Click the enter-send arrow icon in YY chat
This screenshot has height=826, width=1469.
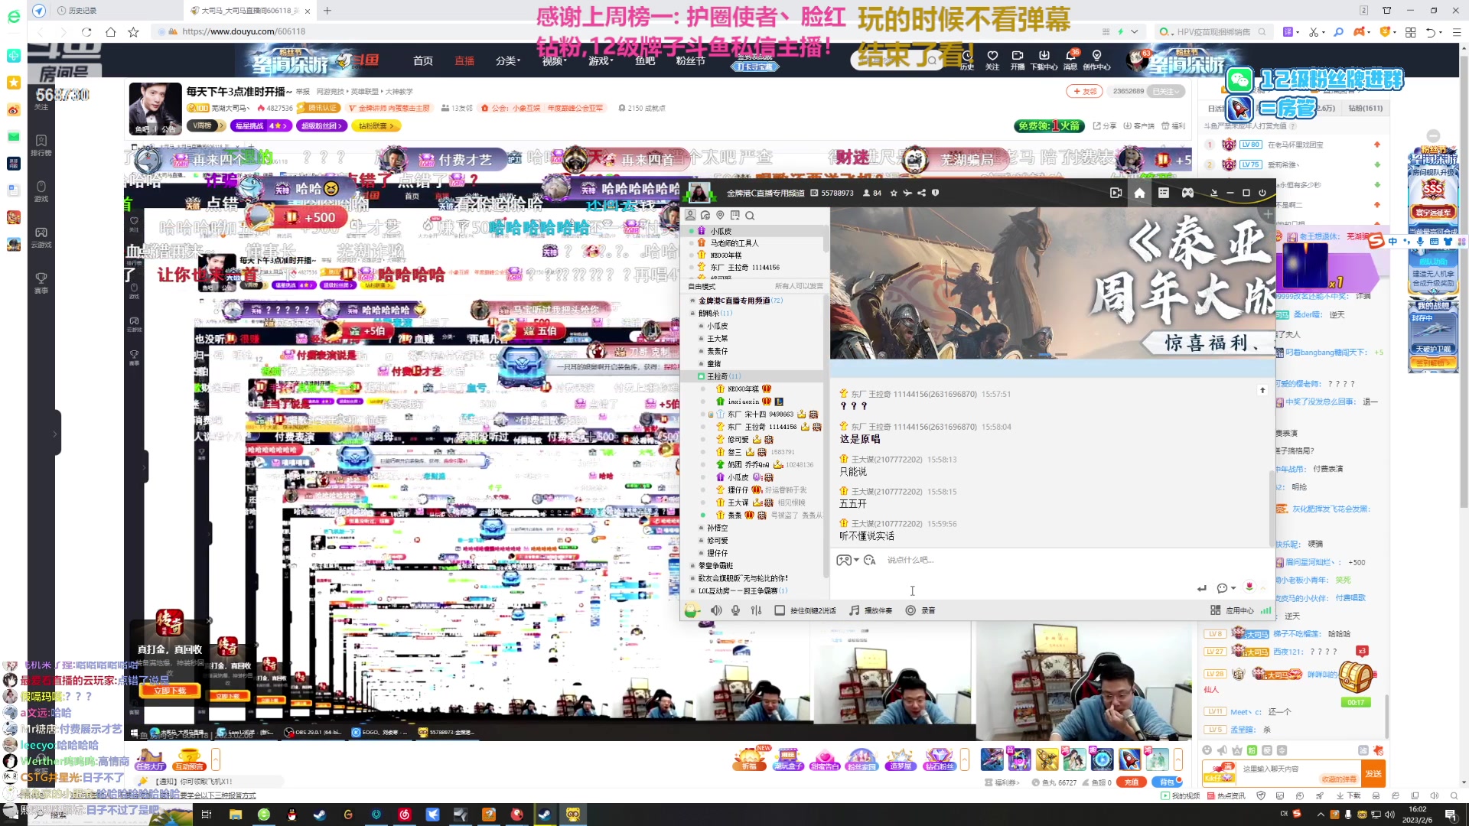1202,588
